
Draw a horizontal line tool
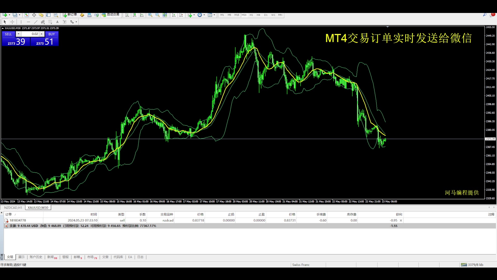click(28, 22)
